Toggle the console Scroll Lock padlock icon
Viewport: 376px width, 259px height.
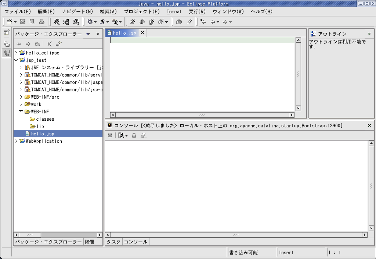134,135
